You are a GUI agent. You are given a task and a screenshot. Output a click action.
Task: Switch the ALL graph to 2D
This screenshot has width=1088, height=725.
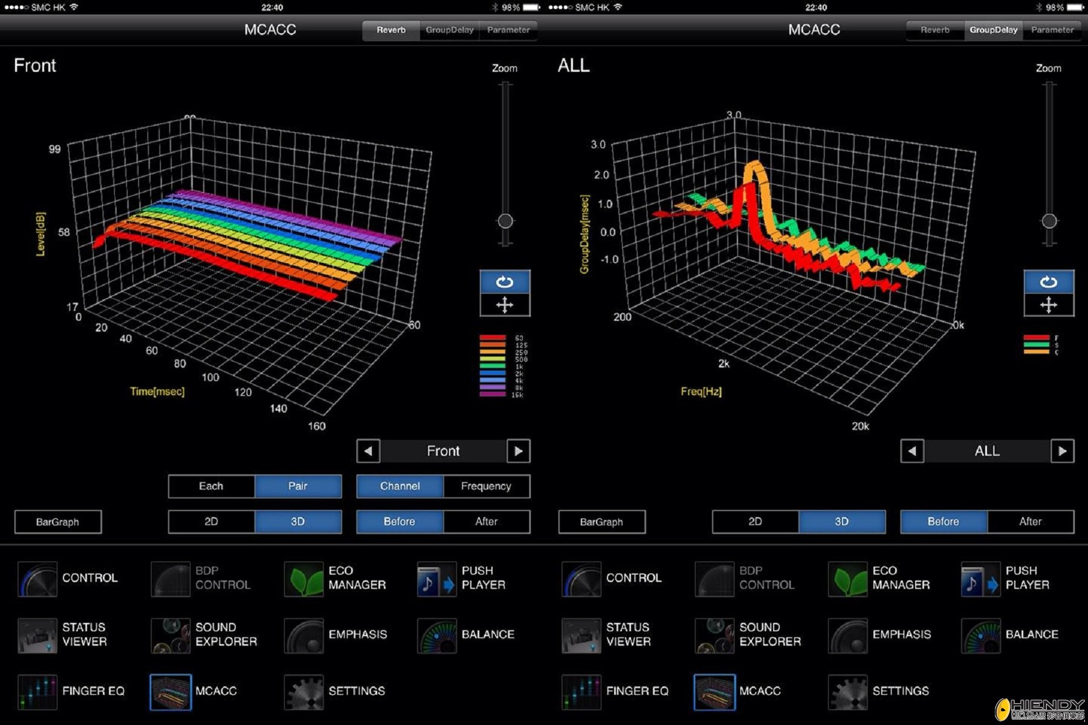coord(755,521)
